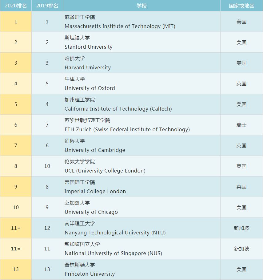Click UCL (University College London) text
This screenshot has width=263, height=280.
pos(105,171)
